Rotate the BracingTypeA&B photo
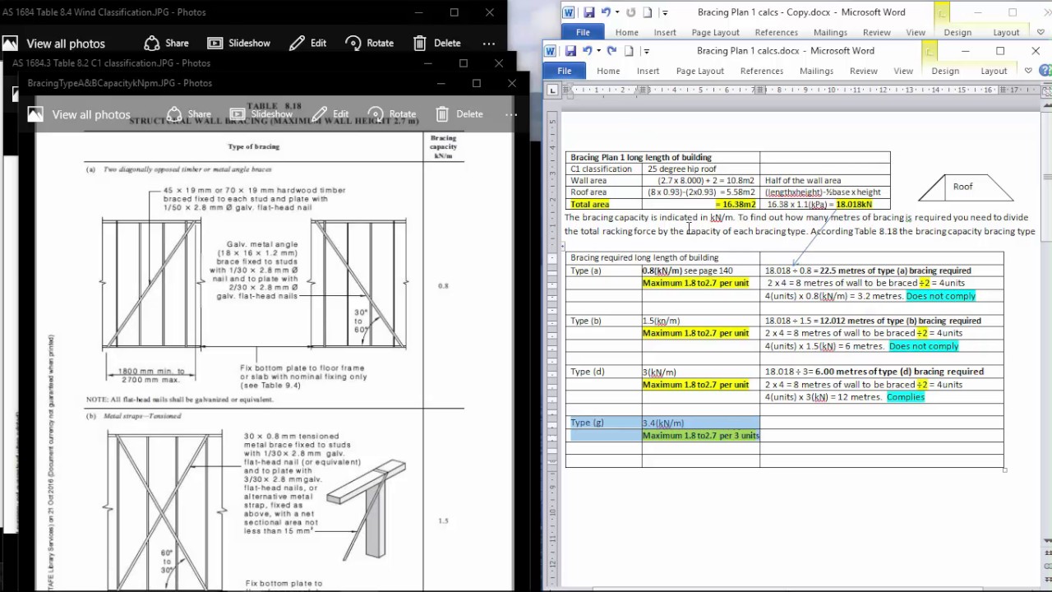This screenshot has height=592, width=1052. tap(390, 114)
